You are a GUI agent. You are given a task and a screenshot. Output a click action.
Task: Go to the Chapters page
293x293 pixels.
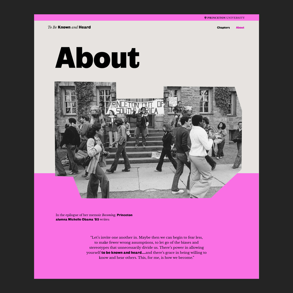tap(223, 28)
